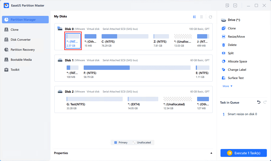The image size is (271, 161).
Task: Click the Allocate Space icon
Action: pyautogui.click(x=224, y=61)
